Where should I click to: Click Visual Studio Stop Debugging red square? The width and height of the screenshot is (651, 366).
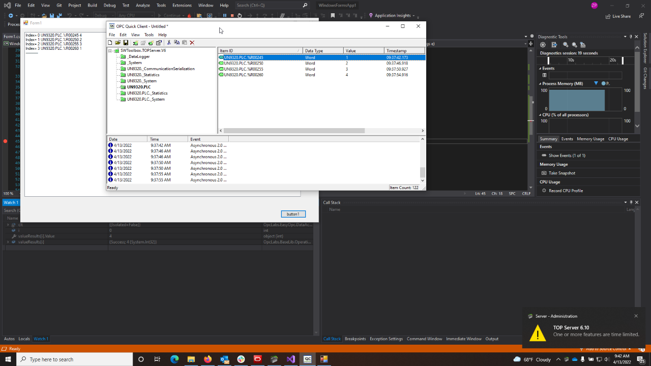(x=232, y=16)
